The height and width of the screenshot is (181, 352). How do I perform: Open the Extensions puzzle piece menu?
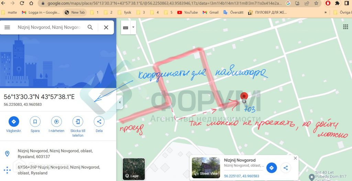point(337,3)
